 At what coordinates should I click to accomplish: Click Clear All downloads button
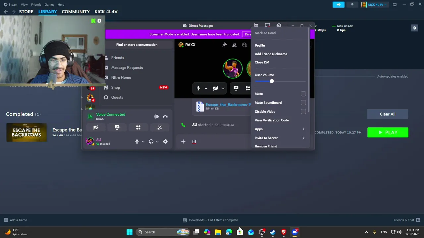coord(388,114)
